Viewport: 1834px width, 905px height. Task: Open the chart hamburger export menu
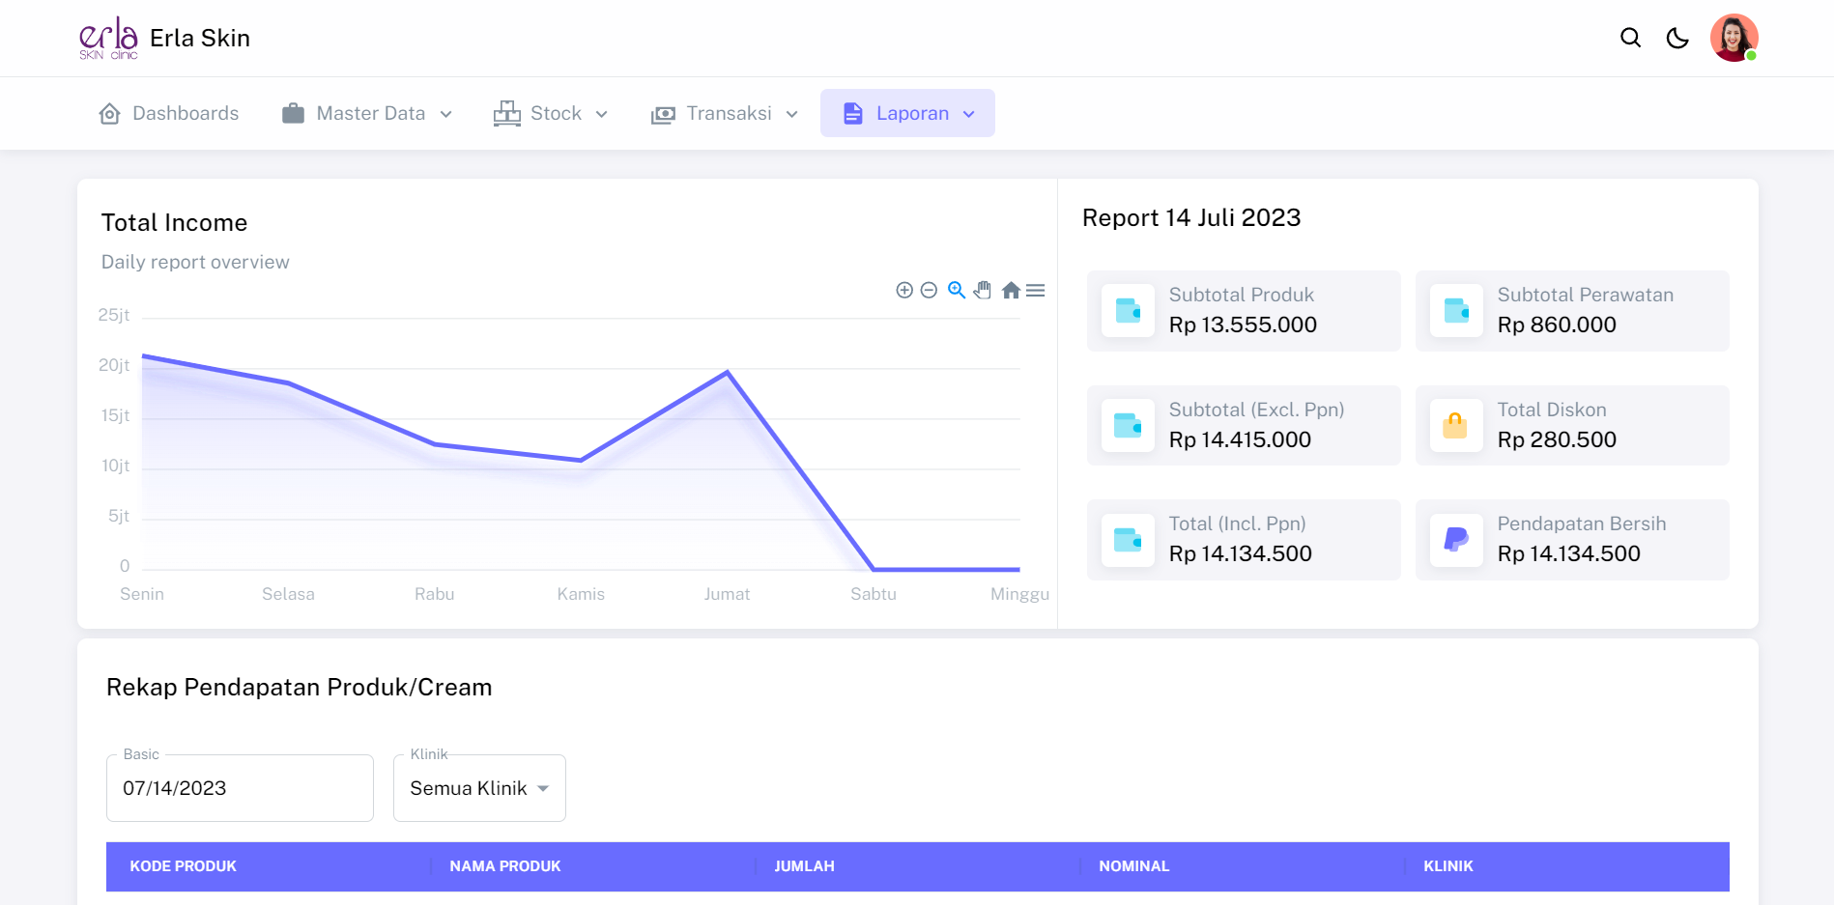tap(1036, 290)
